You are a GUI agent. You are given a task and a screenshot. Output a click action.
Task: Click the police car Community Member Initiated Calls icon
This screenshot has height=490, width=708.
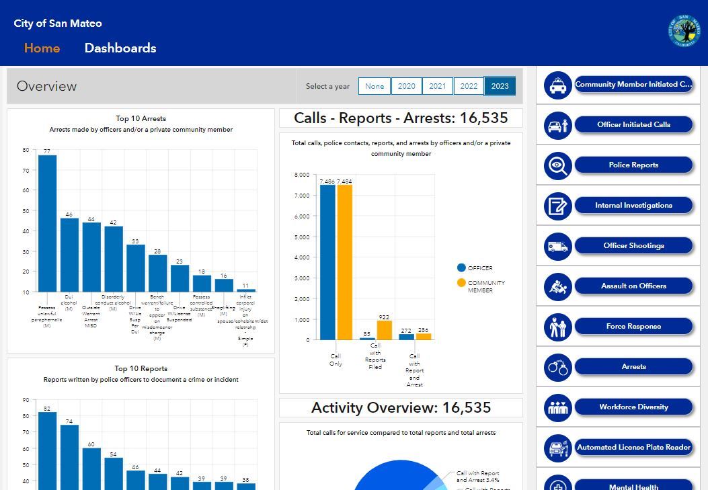(557, 85)
